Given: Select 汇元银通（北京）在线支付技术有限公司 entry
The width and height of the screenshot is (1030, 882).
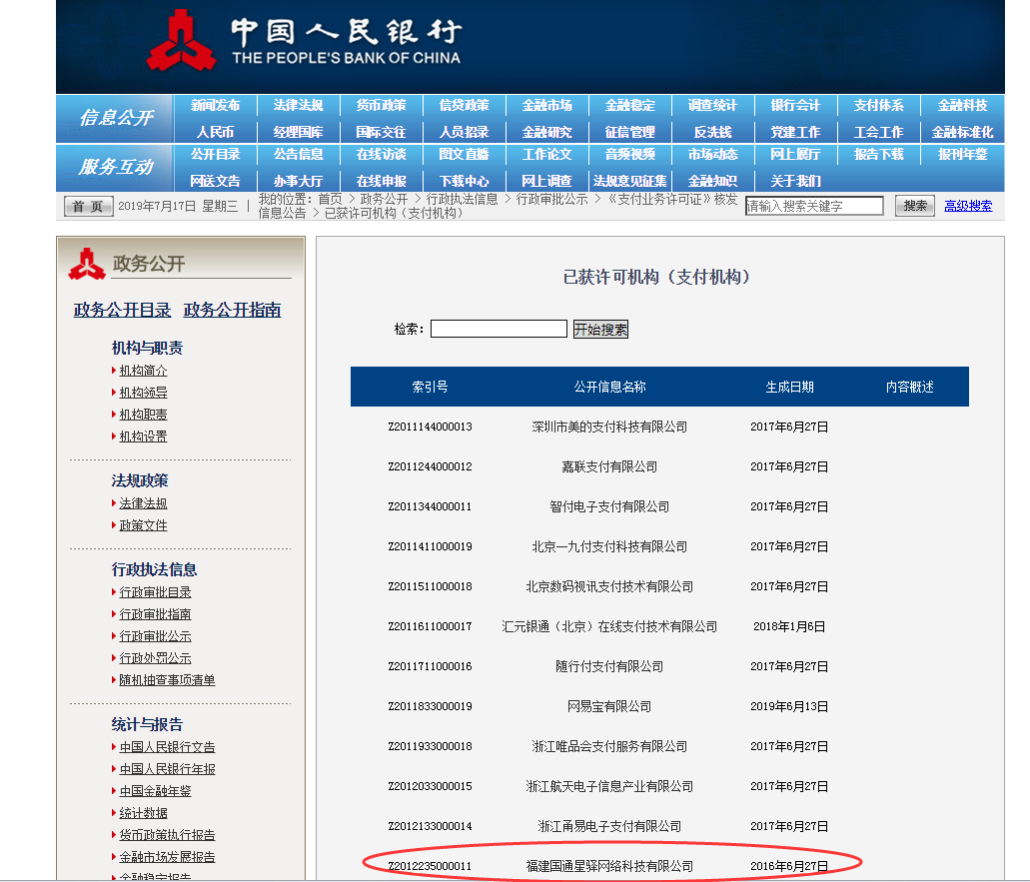Looking at the screenshot, I should pos(609,626).
